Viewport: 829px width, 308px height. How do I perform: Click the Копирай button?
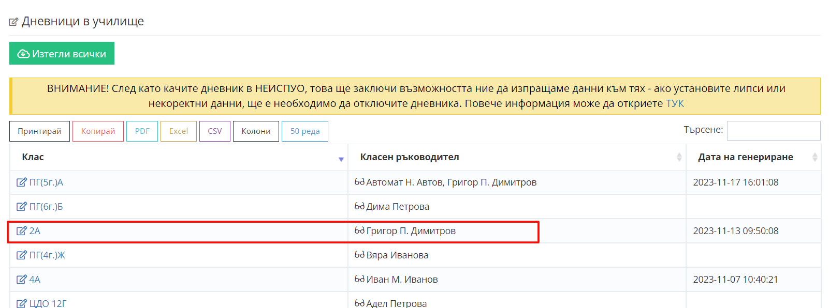pos(98,131)
